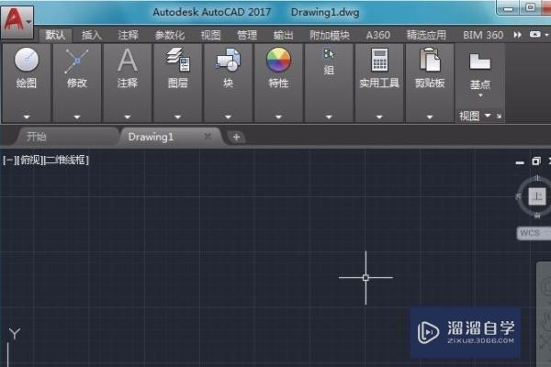Viewport: 551px width, 367px height.
Task: Open the View panel dialog launcher arrow
Action: pyautogui.click(x=499, y=116)
